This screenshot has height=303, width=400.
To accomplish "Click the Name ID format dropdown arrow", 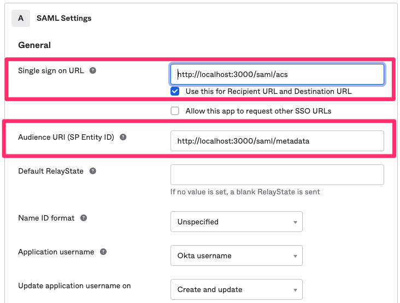I will pos(295,222).
